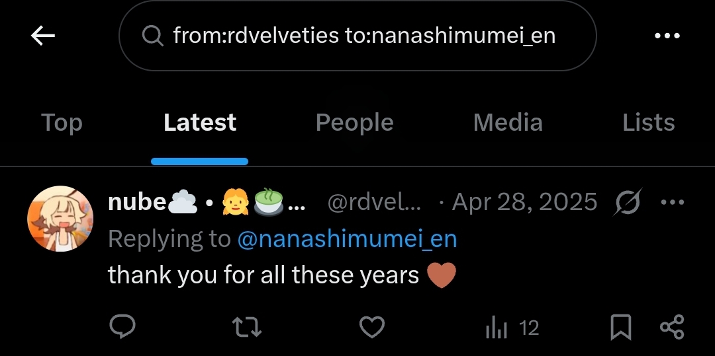Toggle repost on this tweet

(248, 327)
